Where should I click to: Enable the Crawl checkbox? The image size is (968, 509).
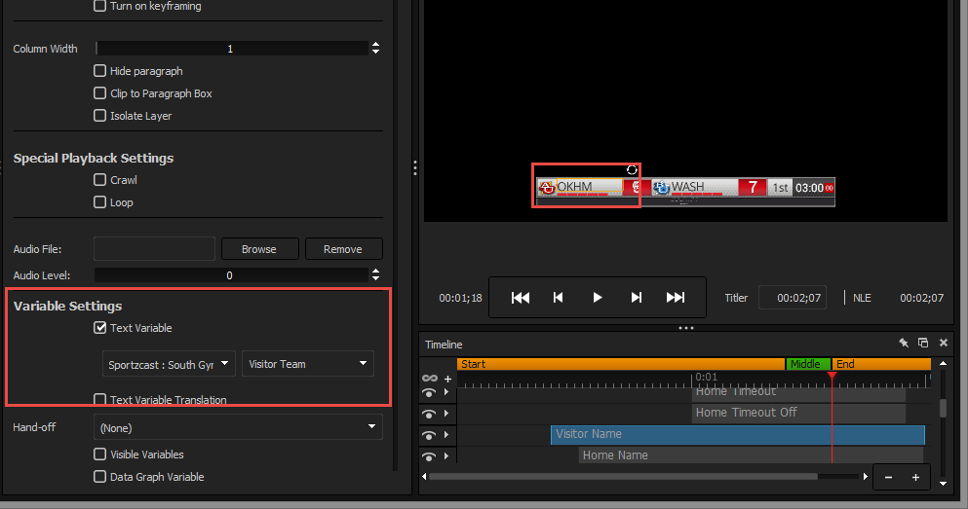[x=100, y=180]
